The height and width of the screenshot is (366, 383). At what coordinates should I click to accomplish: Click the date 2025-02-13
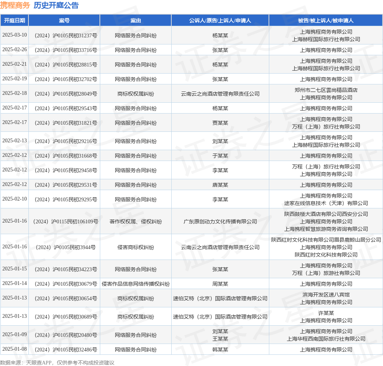pos(15,141)
